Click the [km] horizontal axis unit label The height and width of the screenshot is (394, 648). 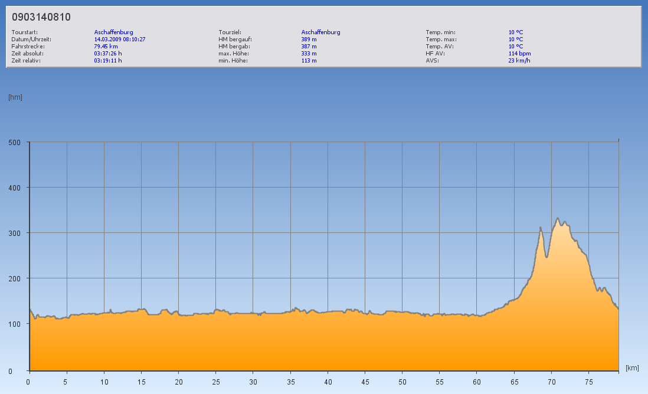click(x=632, y=368)
